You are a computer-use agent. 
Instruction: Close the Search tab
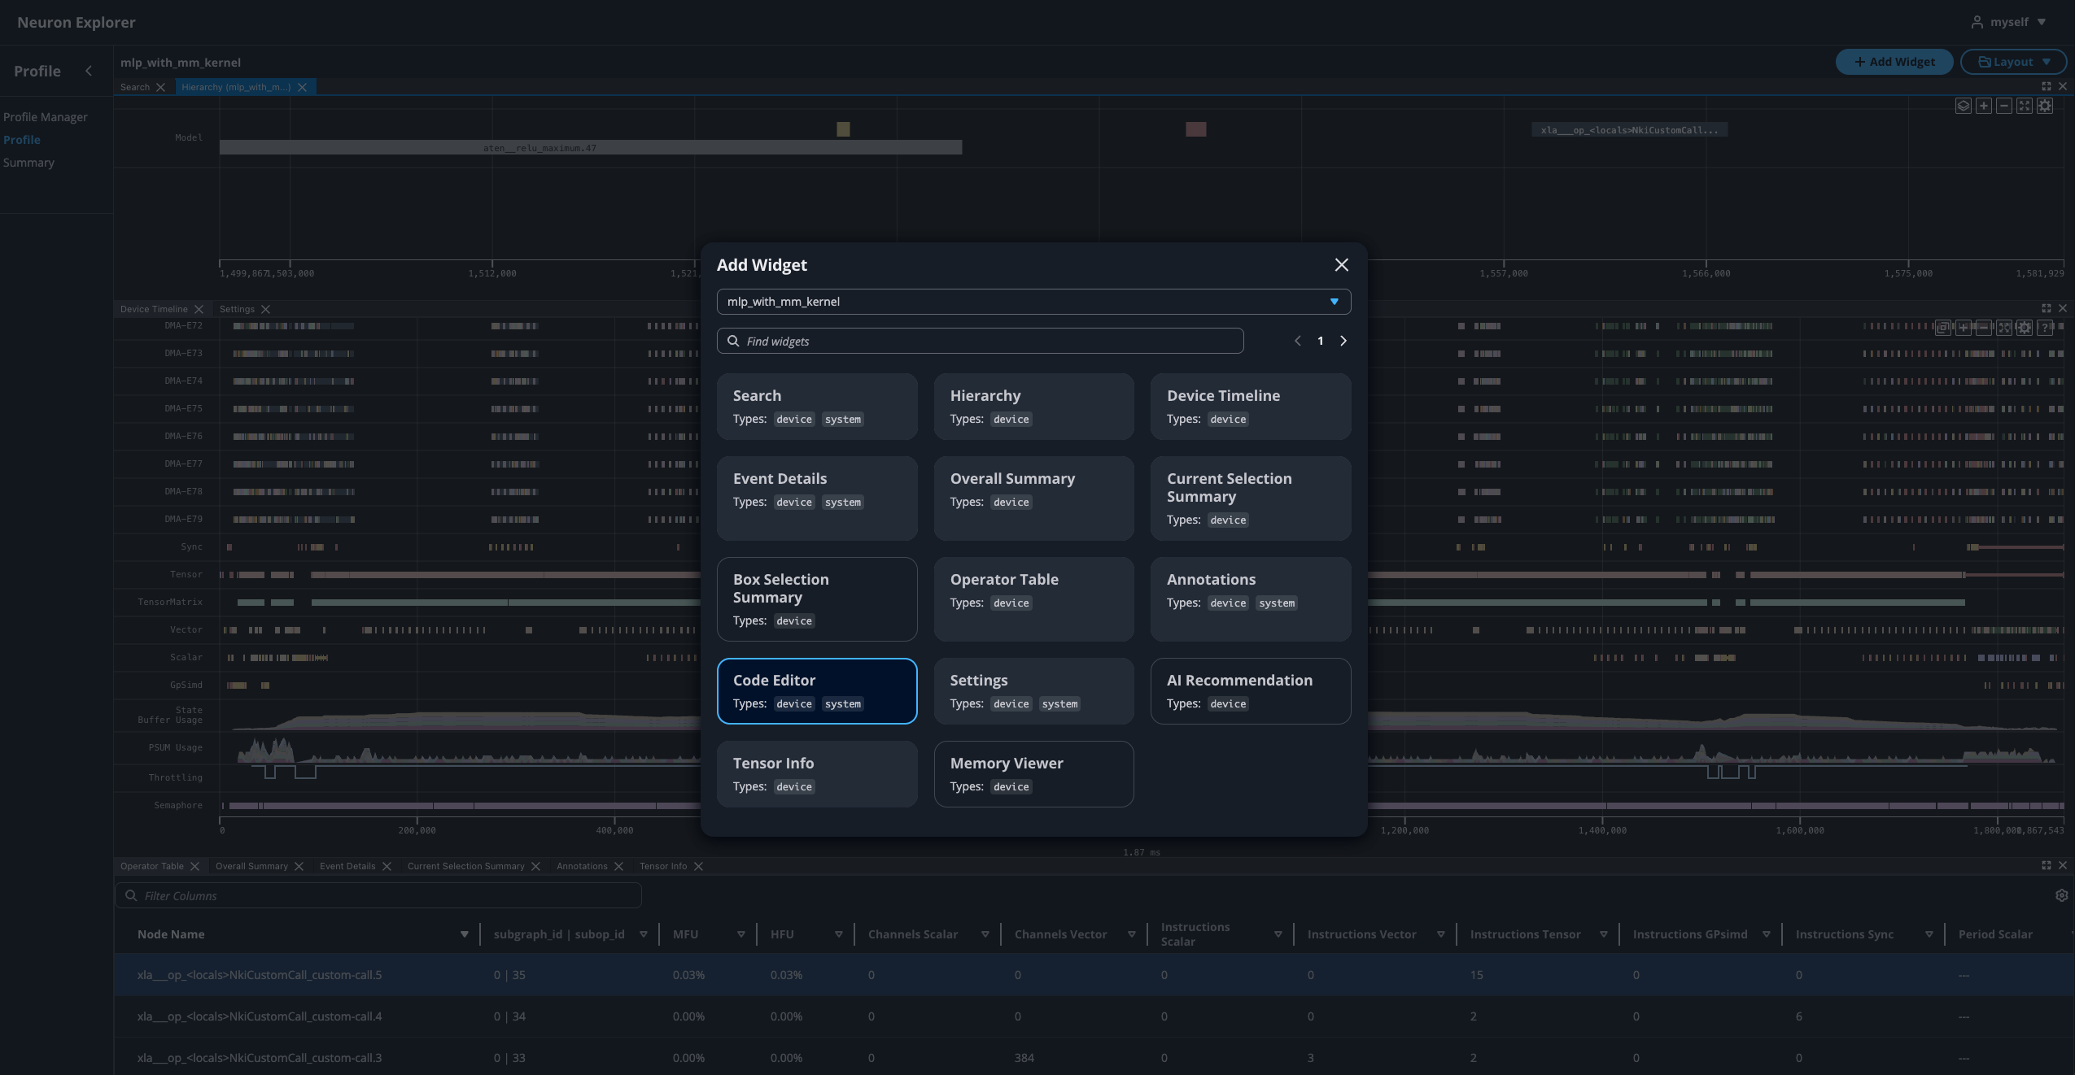click(x=160, y=87)
